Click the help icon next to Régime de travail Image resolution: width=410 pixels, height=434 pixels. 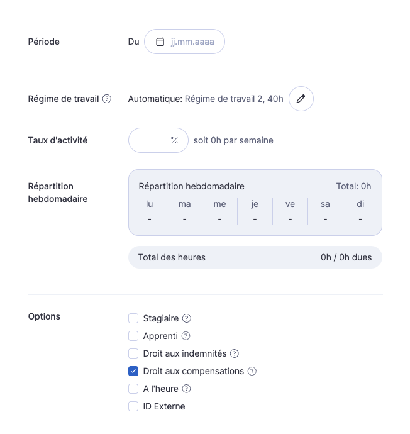click(107, 99)
